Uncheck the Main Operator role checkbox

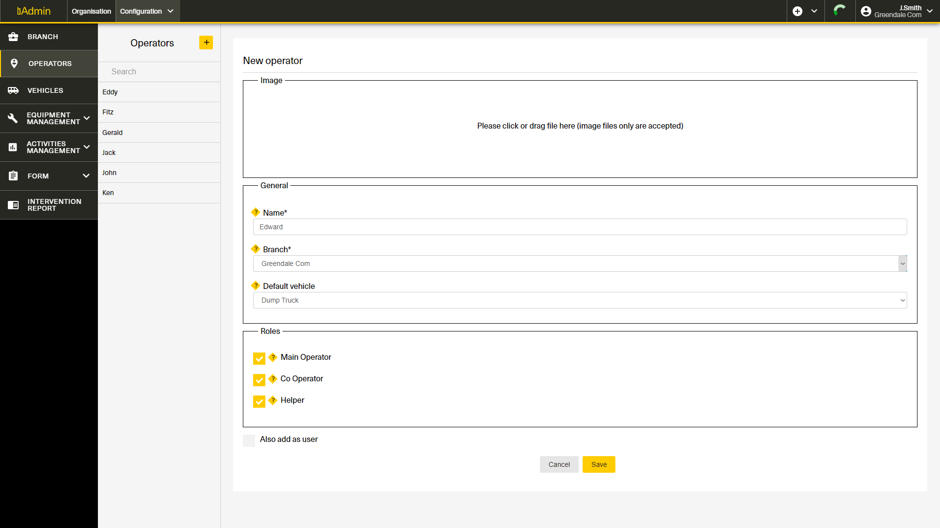click(x=259, y=358)
